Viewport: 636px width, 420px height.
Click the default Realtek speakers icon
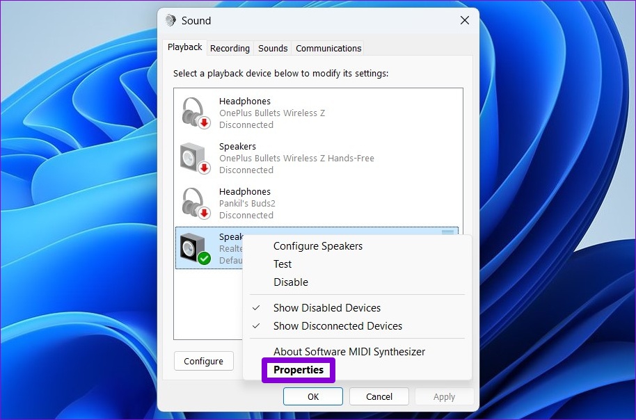[x=195, y=248]
